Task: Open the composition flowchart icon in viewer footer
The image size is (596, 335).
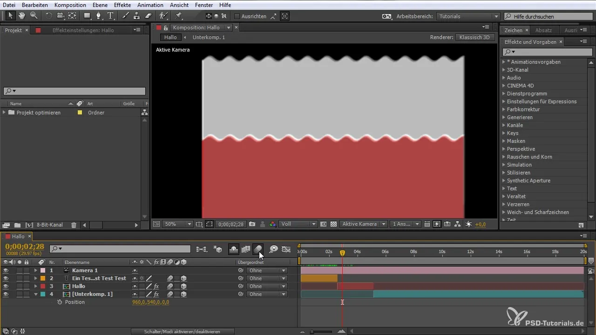Action: coord(457,224)
